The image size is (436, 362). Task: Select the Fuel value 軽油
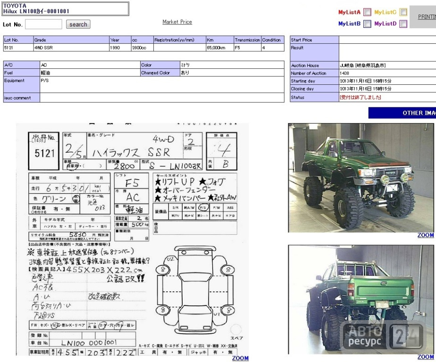pyautogui.click(x=90, y=73)
